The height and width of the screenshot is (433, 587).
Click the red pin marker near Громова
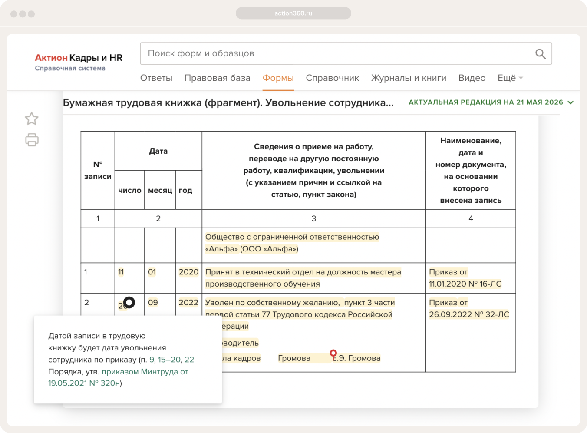click(333, 354)
